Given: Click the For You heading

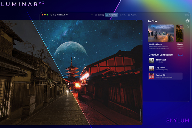Looking at the screenshot, I should [152, 21].
